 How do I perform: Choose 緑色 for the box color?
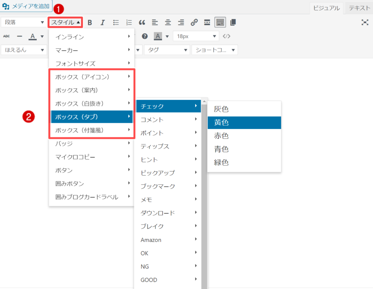click(x=244, y=162)
